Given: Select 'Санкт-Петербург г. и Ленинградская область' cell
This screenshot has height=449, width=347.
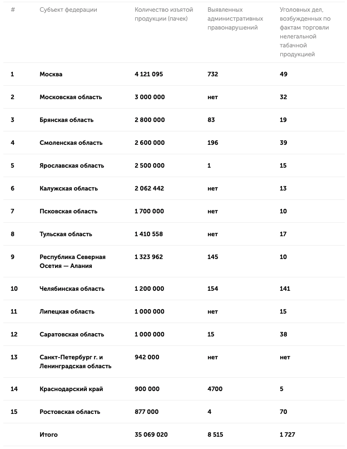Looking at the screenshot, I should pyautogui.click(x=76, y=362).
